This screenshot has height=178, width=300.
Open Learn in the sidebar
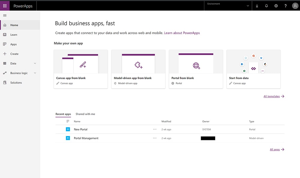(20, 34)
